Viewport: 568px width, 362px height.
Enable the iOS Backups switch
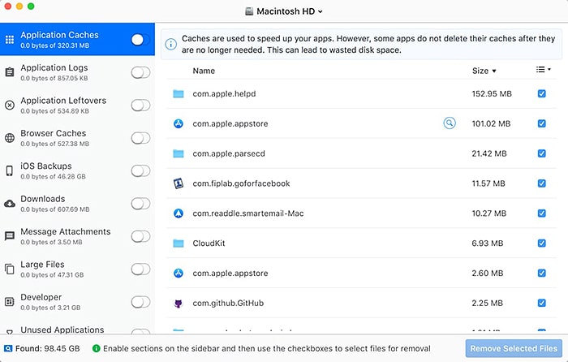[x=140, y=170]
